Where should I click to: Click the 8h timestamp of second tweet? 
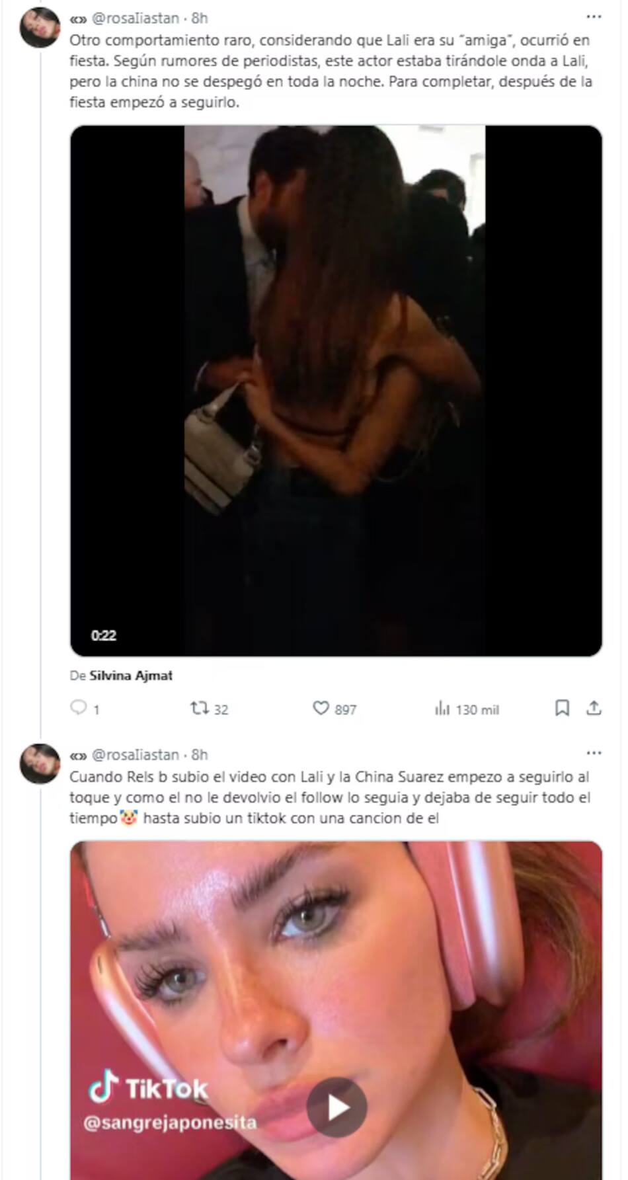200,754
